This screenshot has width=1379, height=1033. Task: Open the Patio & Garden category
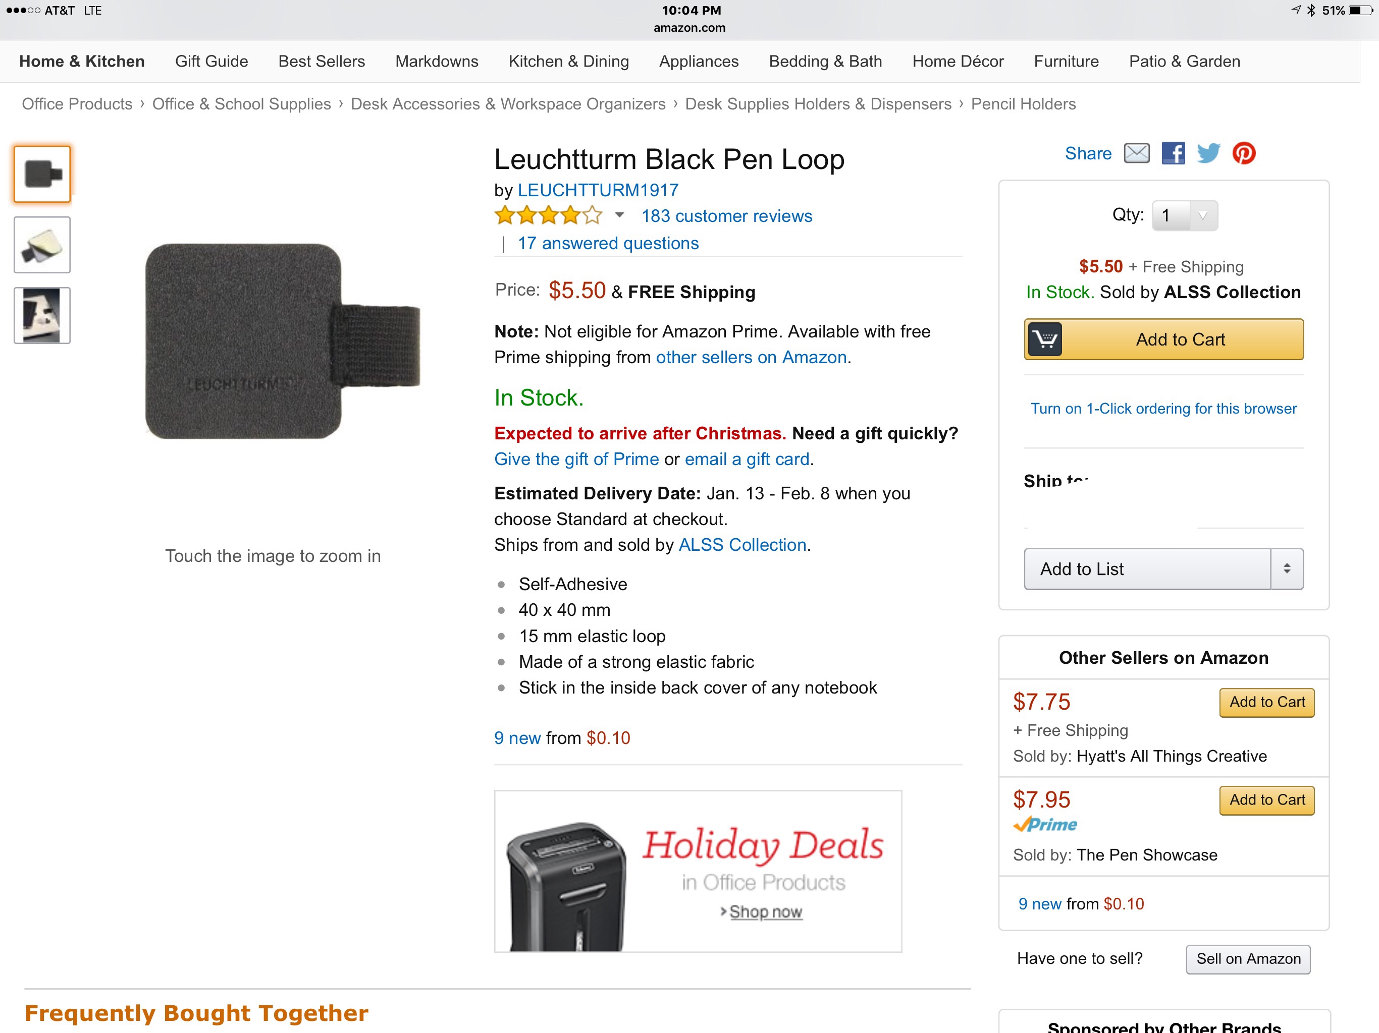[x=1185, y=61]
